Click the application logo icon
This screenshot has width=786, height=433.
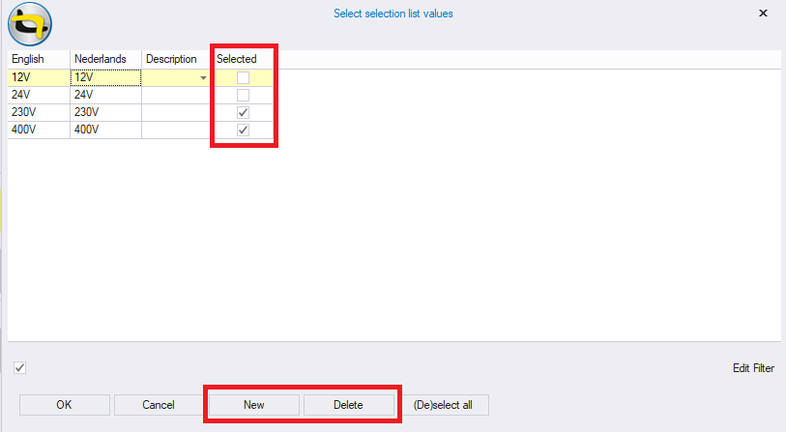click(x=30, y=24)
